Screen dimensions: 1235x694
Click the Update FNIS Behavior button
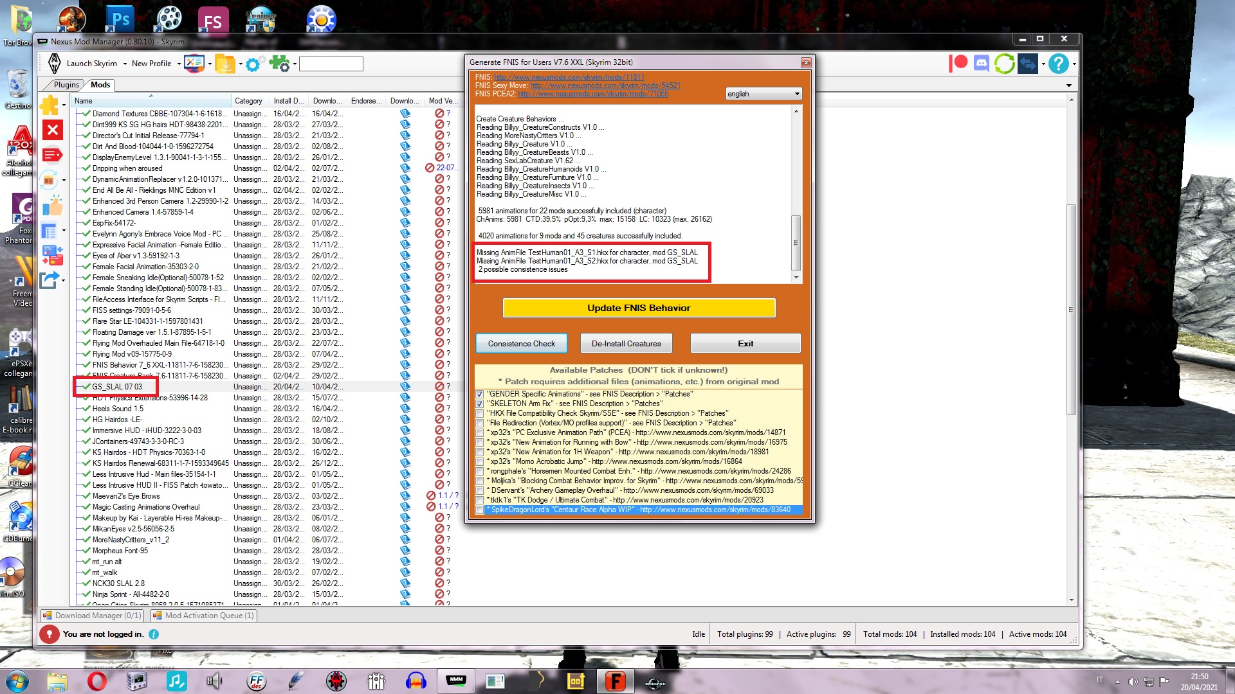coord(639,308)
